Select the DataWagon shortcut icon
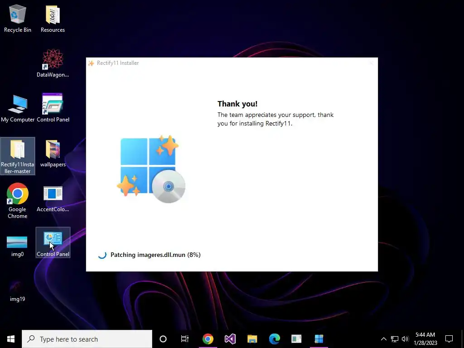Viewport: 464px width, 348px height. [53, 63]
